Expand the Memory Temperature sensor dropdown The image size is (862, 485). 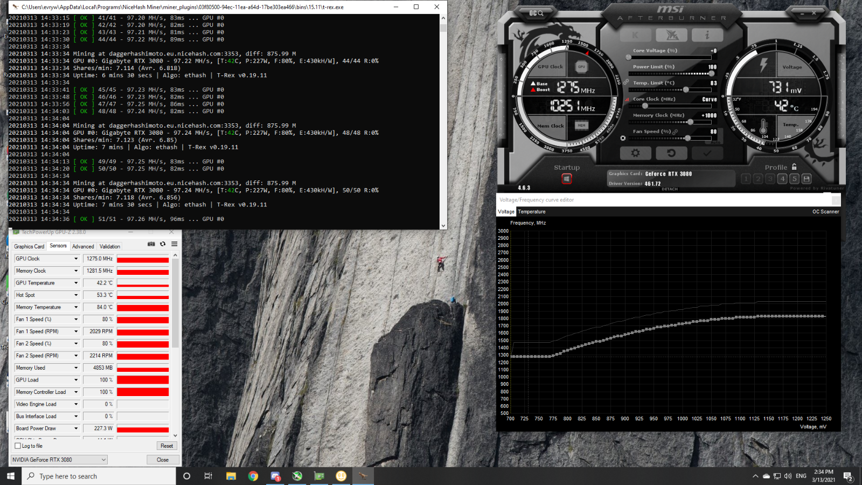[76, 307]
